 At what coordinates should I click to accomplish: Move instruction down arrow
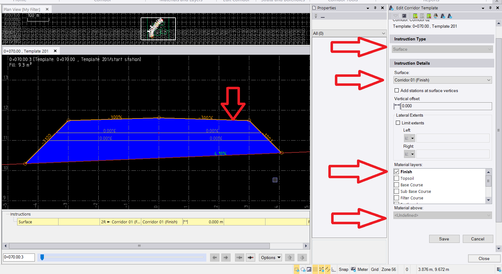(302, 258)
